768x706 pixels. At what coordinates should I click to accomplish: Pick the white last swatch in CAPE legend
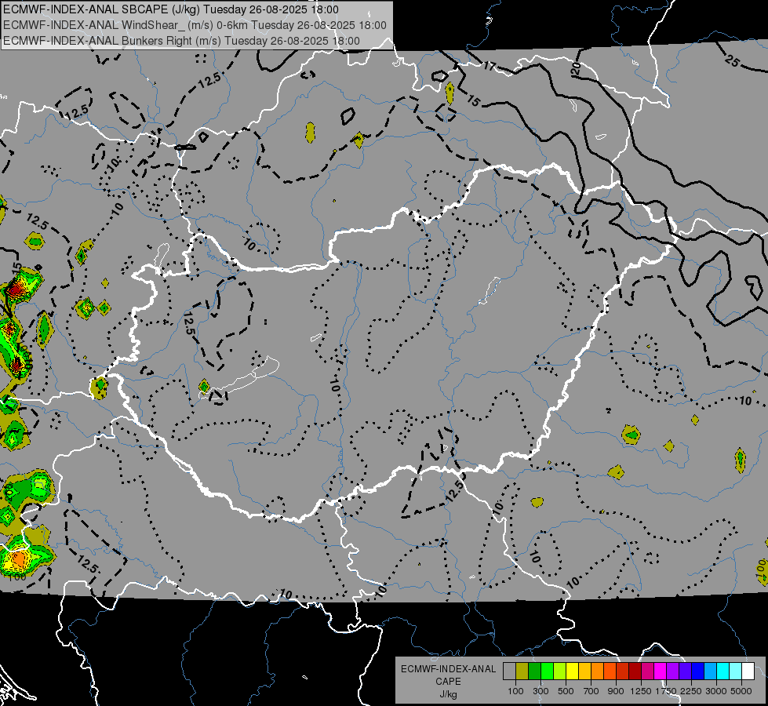click(x=748, y=671)
